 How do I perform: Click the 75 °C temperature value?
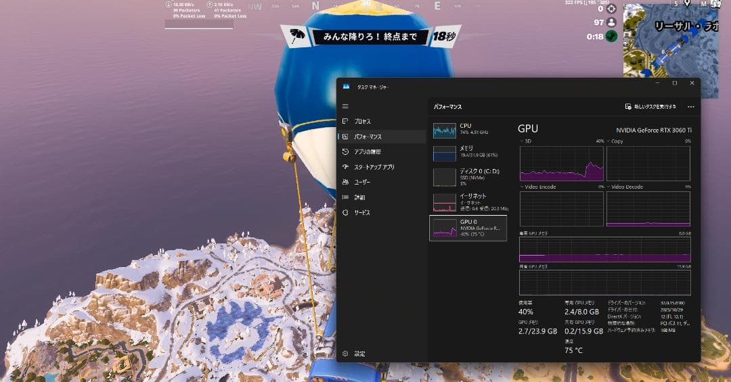(573, 350)
